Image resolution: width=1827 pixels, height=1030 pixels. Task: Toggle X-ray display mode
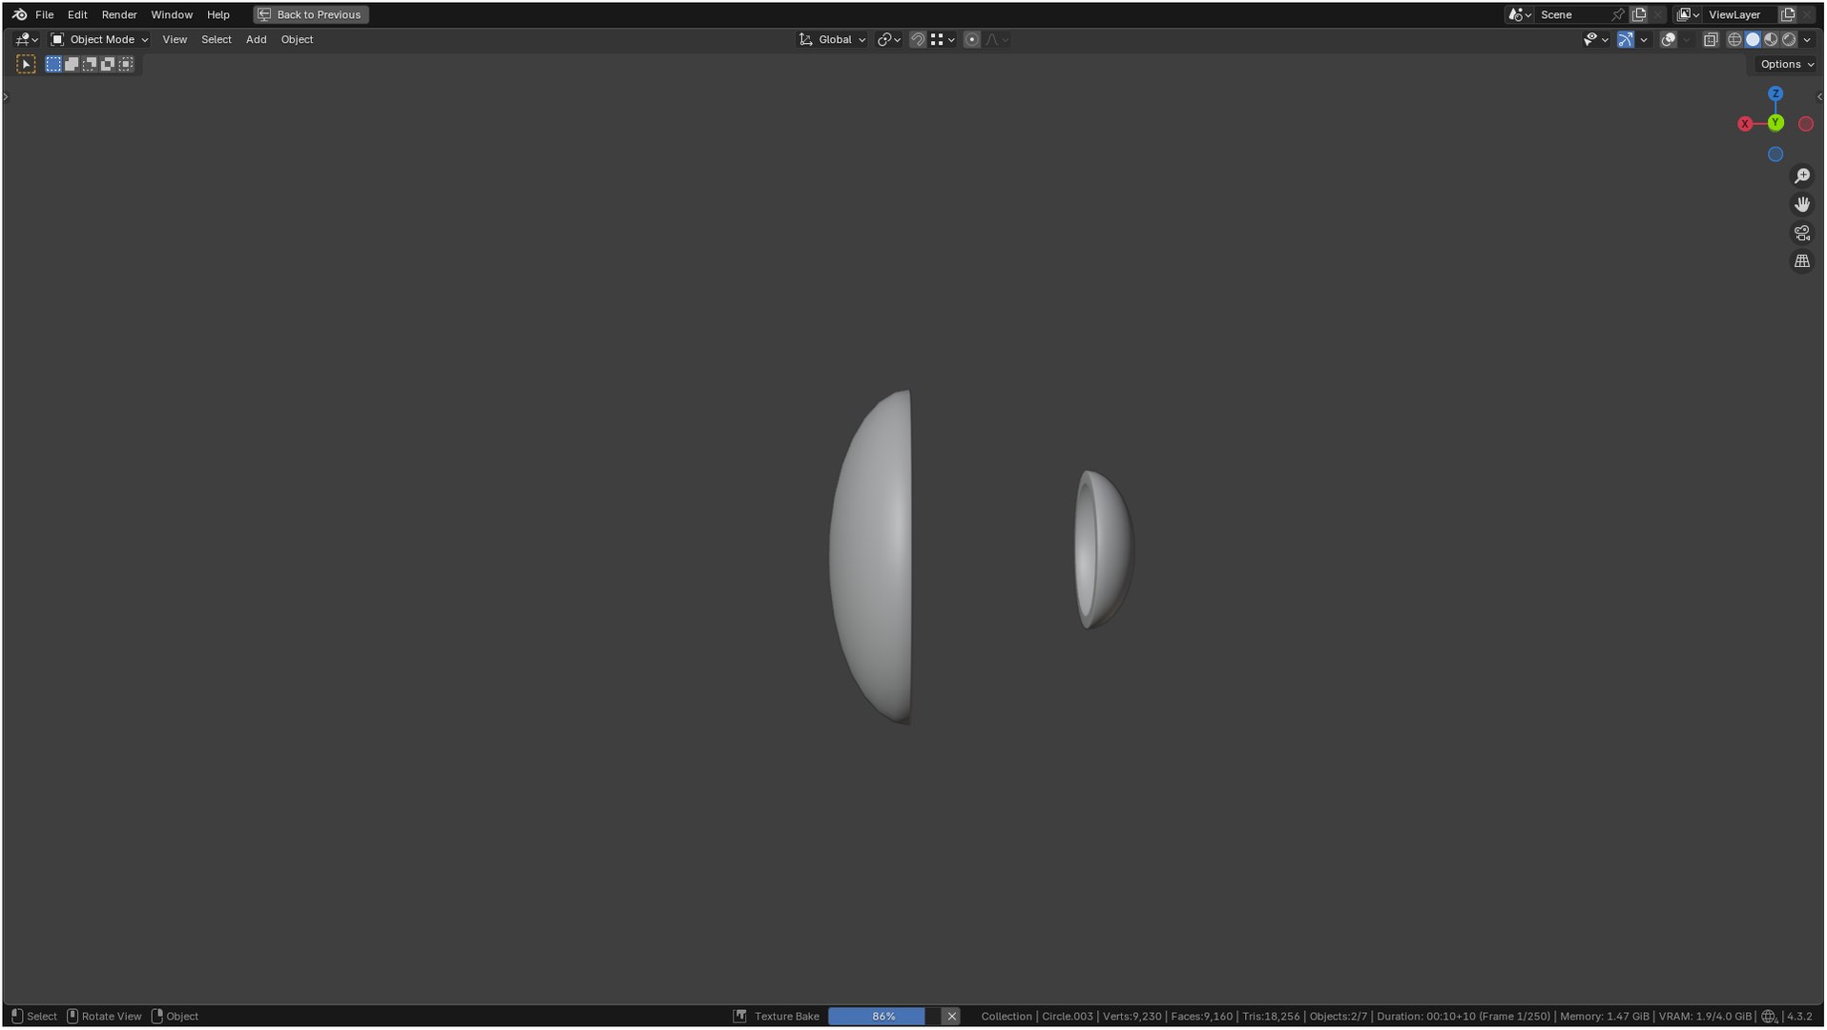tap(1710, 40)
